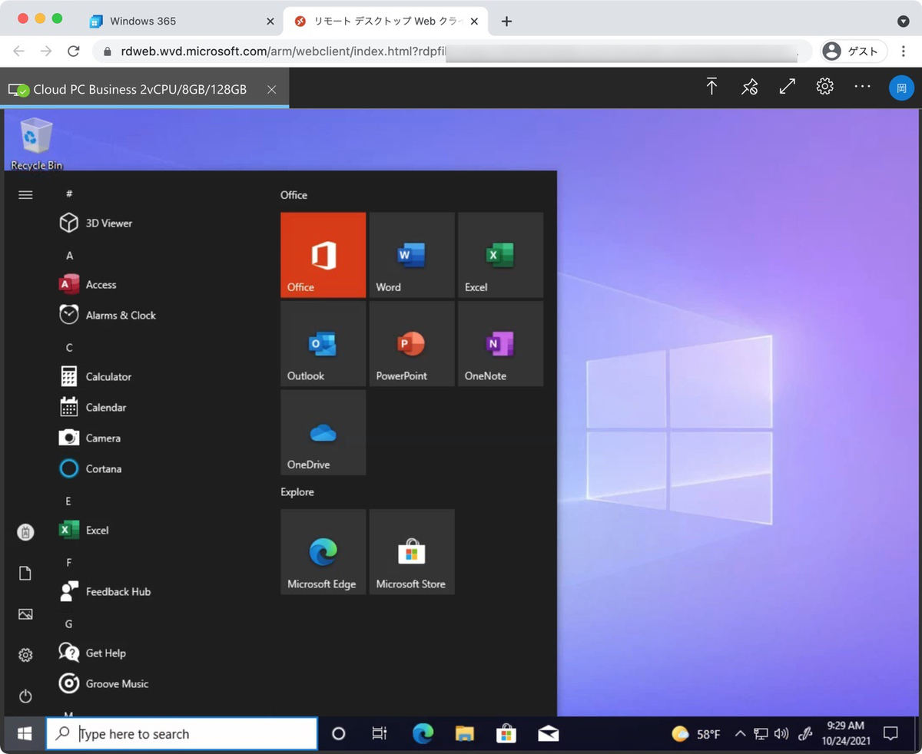Jump to letter A section header

coord(69,256)
